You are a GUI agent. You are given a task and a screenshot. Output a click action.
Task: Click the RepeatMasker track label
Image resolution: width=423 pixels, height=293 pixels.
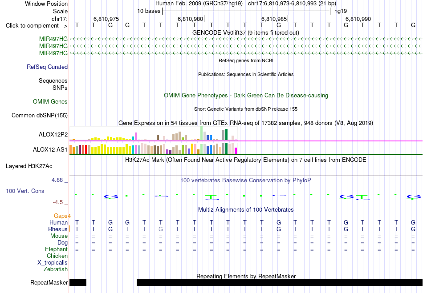tap(49, 282)
